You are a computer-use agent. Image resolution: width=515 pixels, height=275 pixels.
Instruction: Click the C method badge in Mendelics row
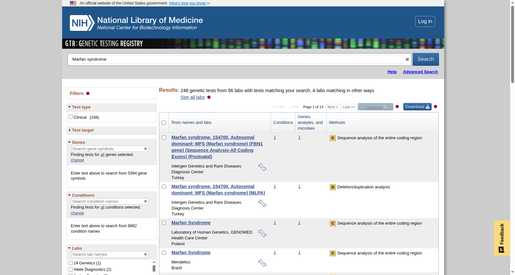333,253
